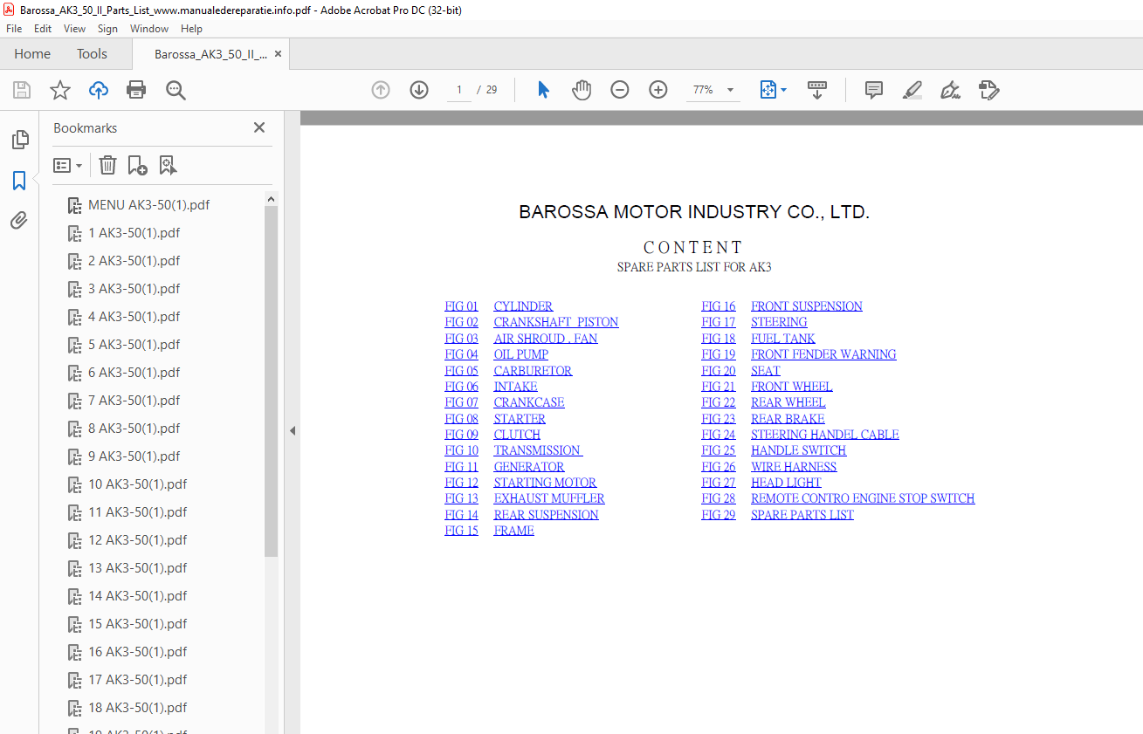This screenshot has width=1143, height=734.
Task: Activate the Hand pan tool
Action: [x=582, y=90]
